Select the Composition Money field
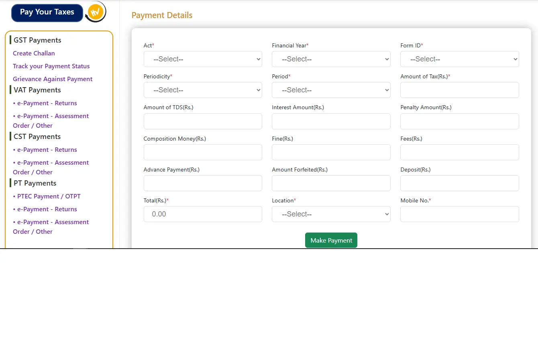Viewport: 538px width, 341px height. [202, 152]
